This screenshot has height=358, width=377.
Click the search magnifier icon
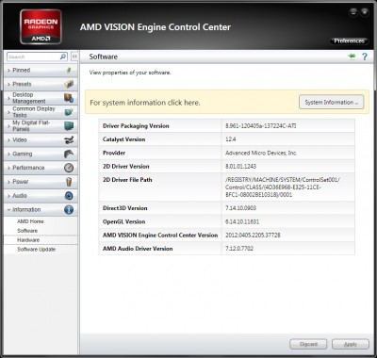coord(63,57)
